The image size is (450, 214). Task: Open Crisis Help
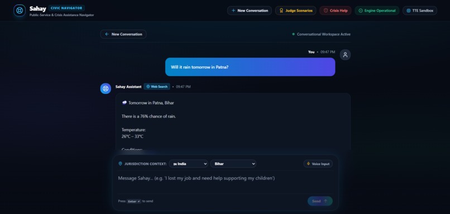pyautogui.click(x=336, y=11)
